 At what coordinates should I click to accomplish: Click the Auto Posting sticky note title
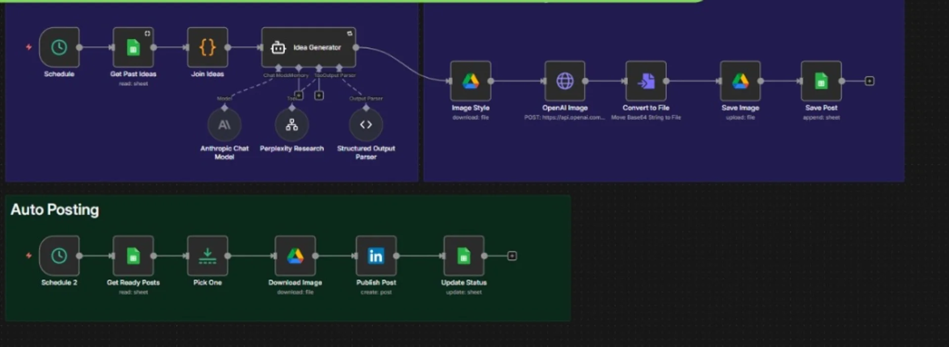pos(55,210)
